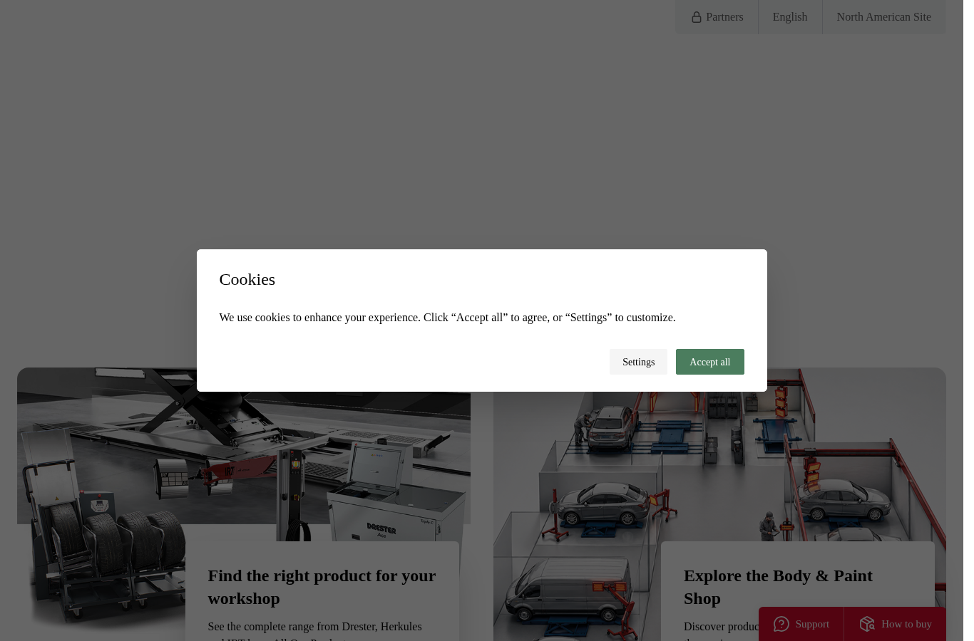Open the English language selector
This screenshot has width=974, height=641.
(790, 17)
